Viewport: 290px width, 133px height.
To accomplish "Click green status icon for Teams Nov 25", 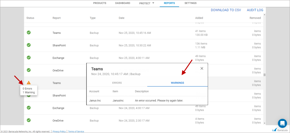I will coord(29,33).
